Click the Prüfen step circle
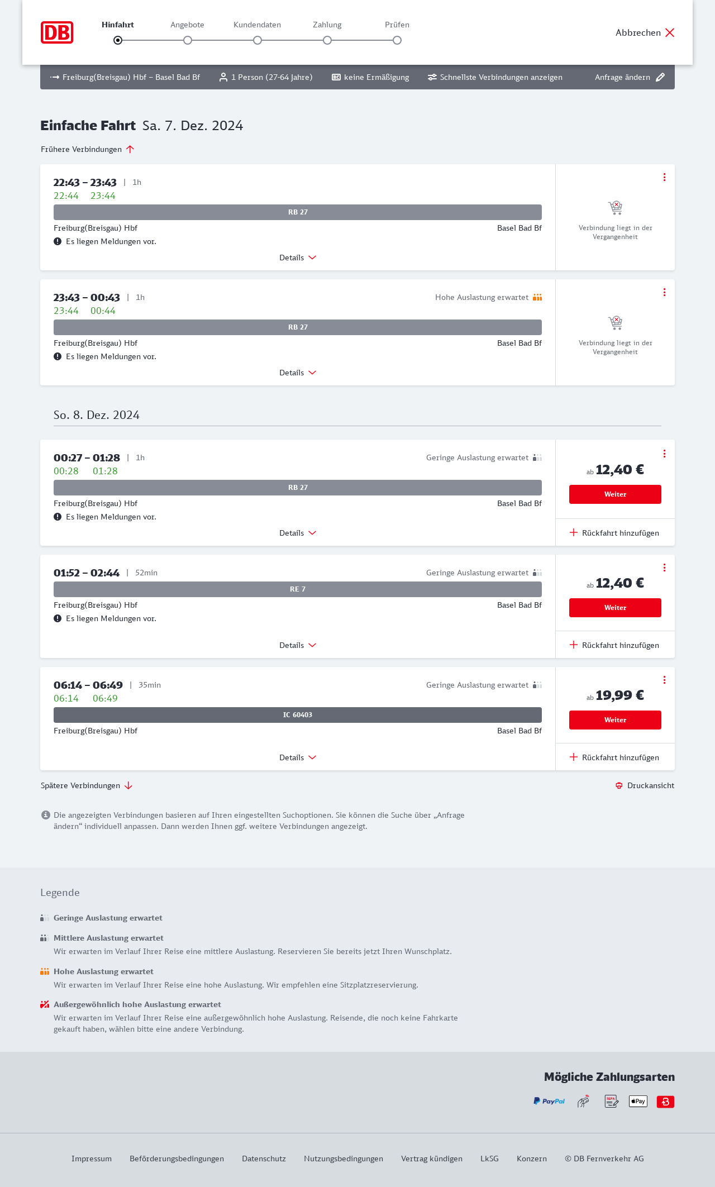The width and height of the screenshot is (715, 1187). (x=397, y=40)
